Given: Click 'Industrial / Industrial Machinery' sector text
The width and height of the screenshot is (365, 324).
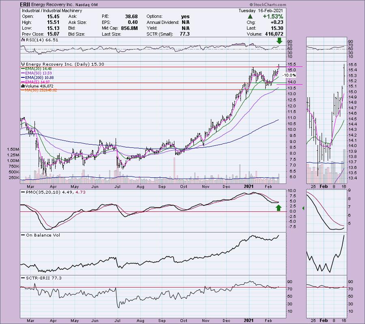Looking at the screenshot, I should [x=52, y=11].
